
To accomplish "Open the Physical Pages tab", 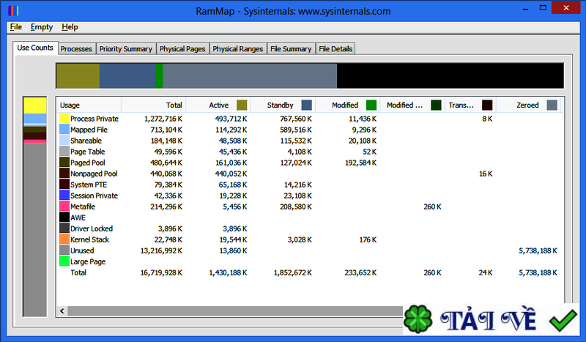I will click(182, 49).
